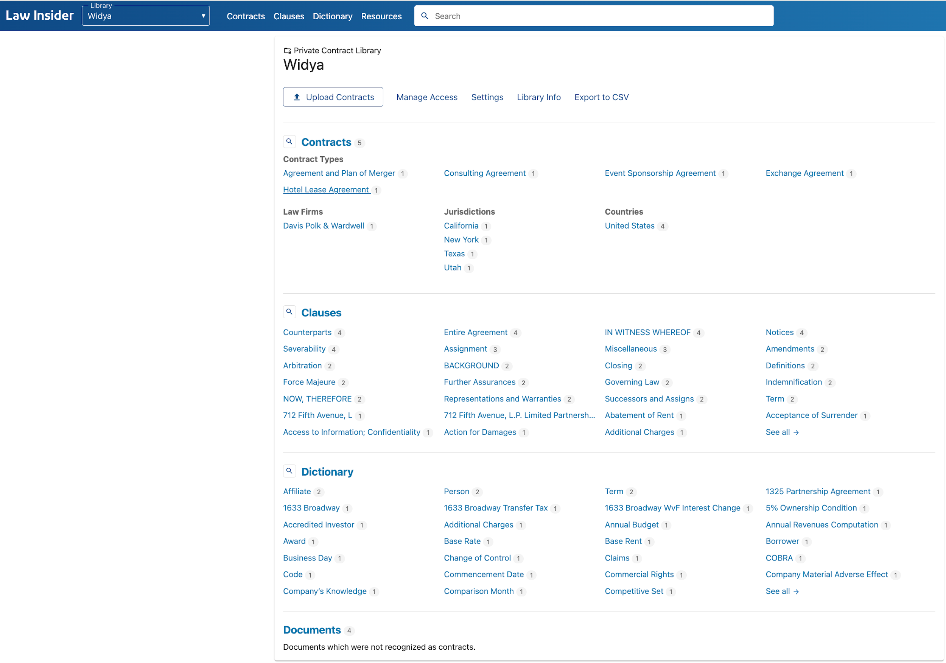Open the Documents section heading
This screenshot has height=663, width=946.
312,630
